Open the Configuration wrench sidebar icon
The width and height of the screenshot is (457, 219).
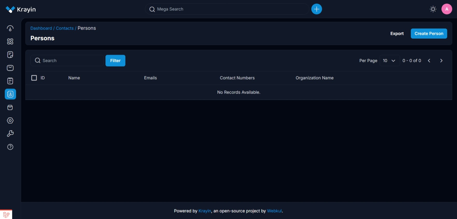(x=10, y=134)
